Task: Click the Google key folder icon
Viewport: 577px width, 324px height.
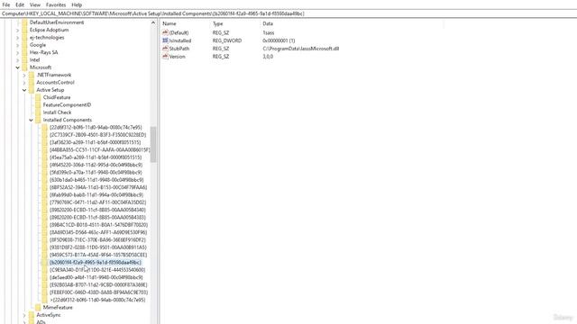Action: click(24, 45)
